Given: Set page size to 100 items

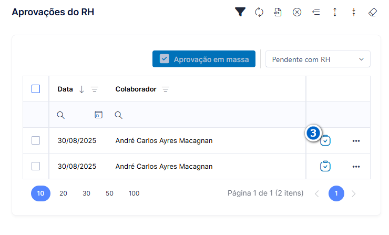Looking at the screenshot, I should 134,193.
